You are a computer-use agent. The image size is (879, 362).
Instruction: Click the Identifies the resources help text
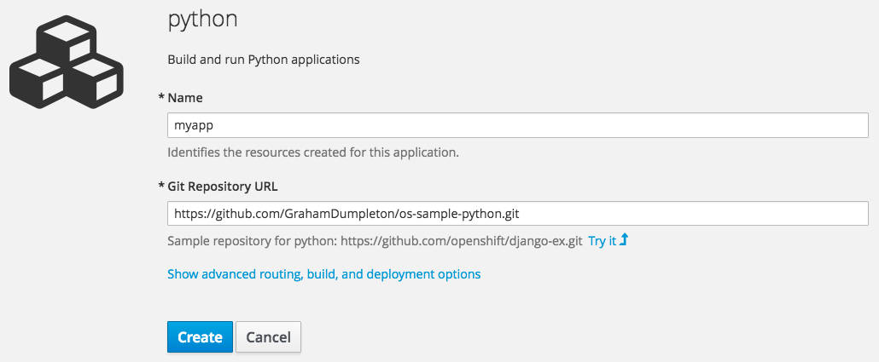click(x=312, y=152)
